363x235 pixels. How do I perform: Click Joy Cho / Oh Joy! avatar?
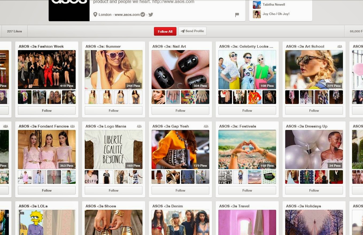click(x=257, y=14)
